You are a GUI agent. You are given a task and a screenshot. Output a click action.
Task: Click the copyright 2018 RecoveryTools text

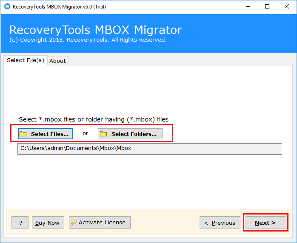pos(88,40)
